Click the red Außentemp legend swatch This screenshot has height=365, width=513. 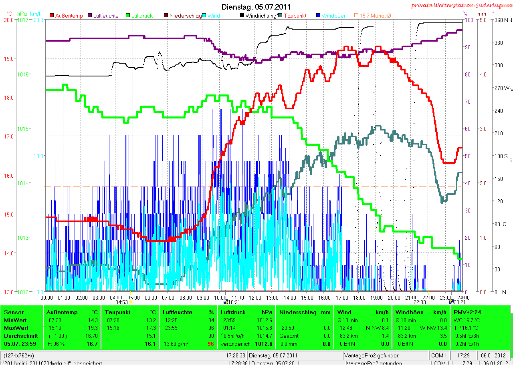(x=52, y=16)
